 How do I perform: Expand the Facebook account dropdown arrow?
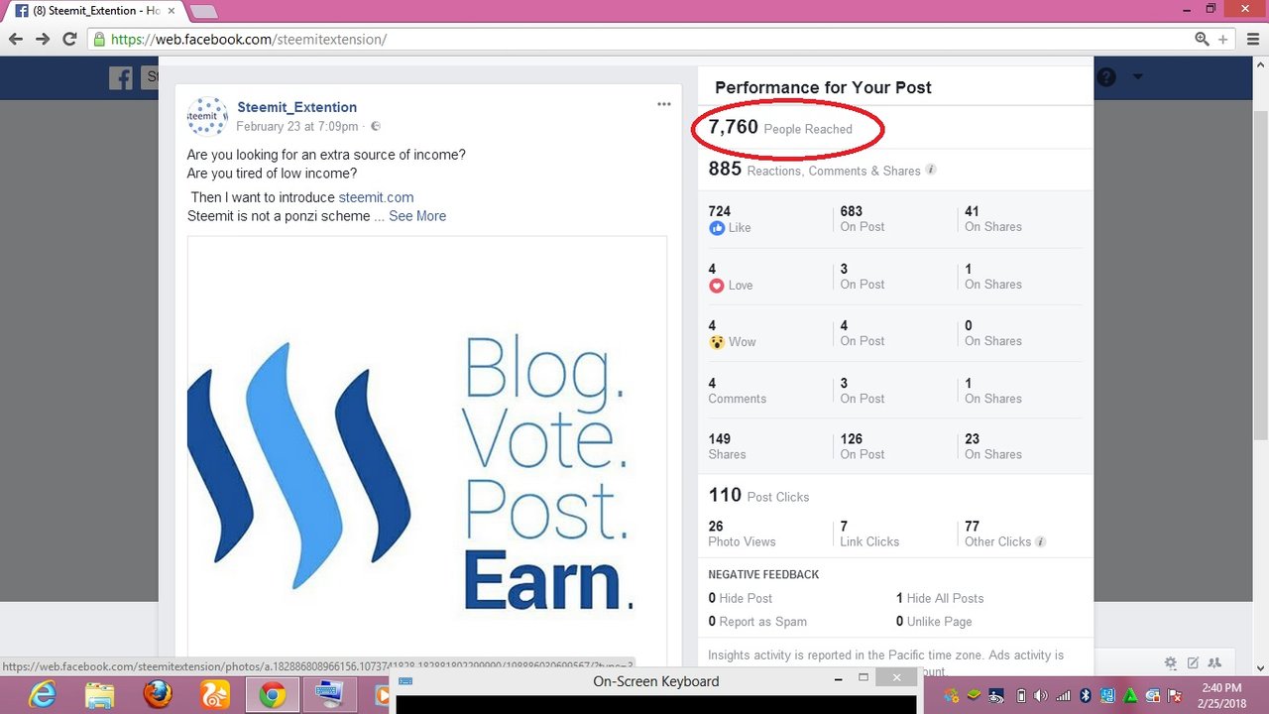coord(1138,77)
